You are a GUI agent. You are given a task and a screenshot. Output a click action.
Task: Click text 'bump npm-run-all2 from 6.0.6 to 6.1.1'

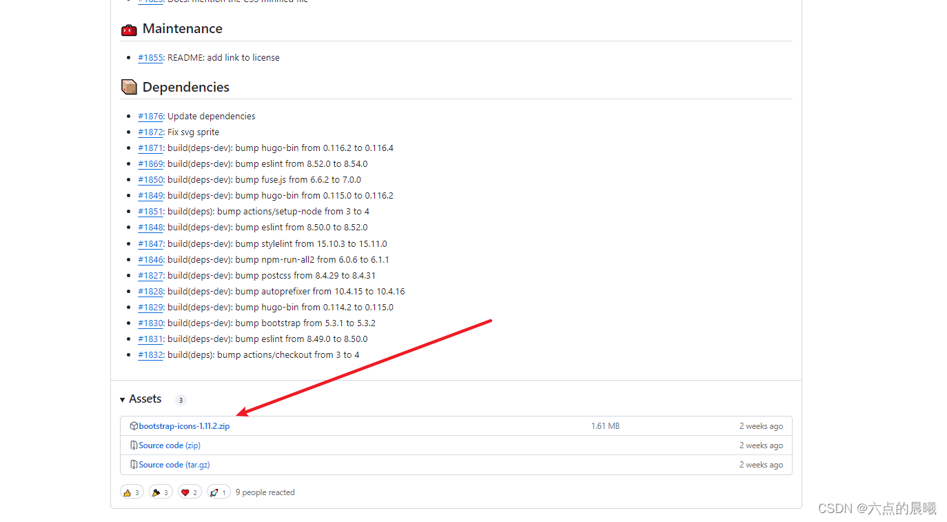(x=312, y=260)
